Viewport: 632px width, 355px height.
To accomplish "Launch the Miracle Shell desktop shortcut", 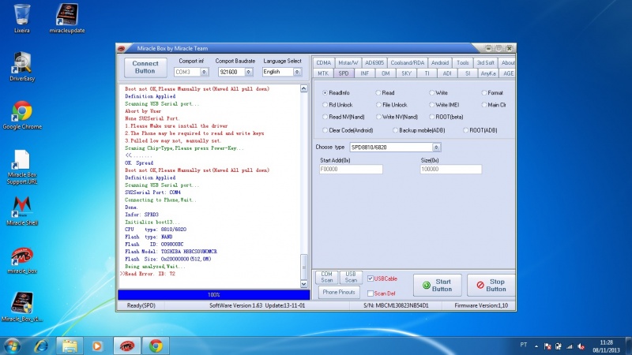I will (x=22, y=211).
